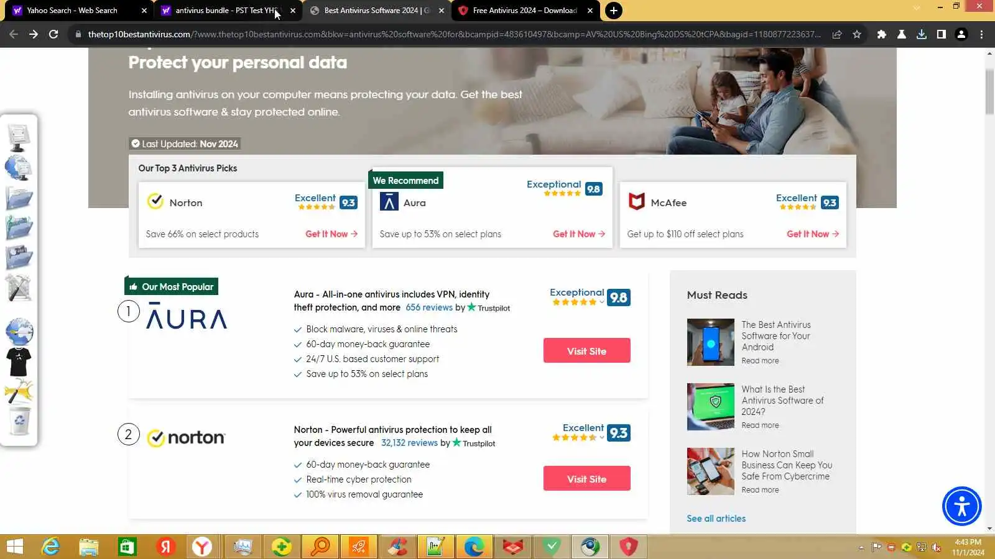Toggle the browser side panel icon

click(x=942, y=34)
